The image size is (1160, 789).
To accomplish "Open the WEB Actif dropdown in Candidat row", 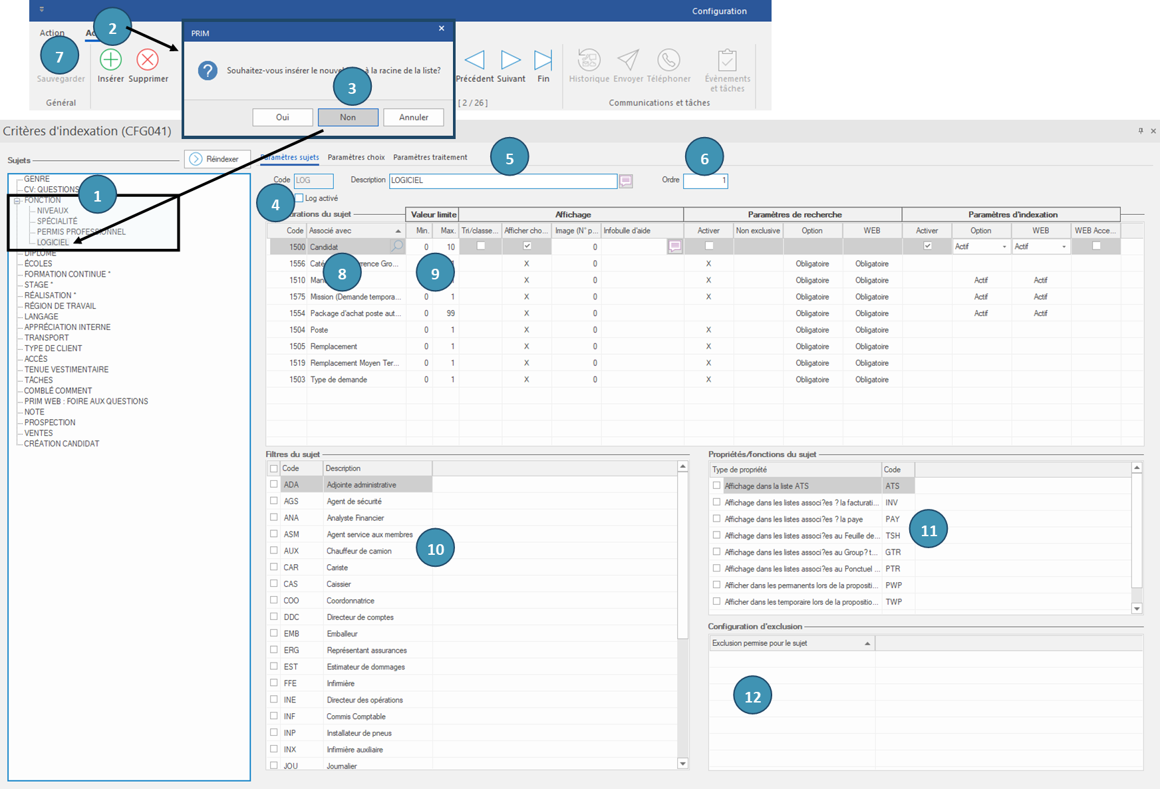I will 1064,247.
